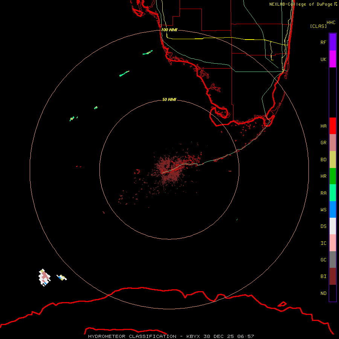Click the GC legend label
This screenshot has width=339, height=339.
click(323, 260)
